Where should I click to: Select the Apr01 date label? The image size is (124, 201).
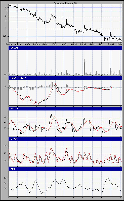point(74,44)
